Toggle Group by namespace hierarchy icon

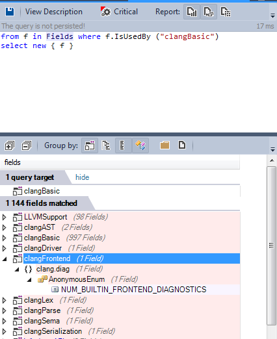coord(106,145)
